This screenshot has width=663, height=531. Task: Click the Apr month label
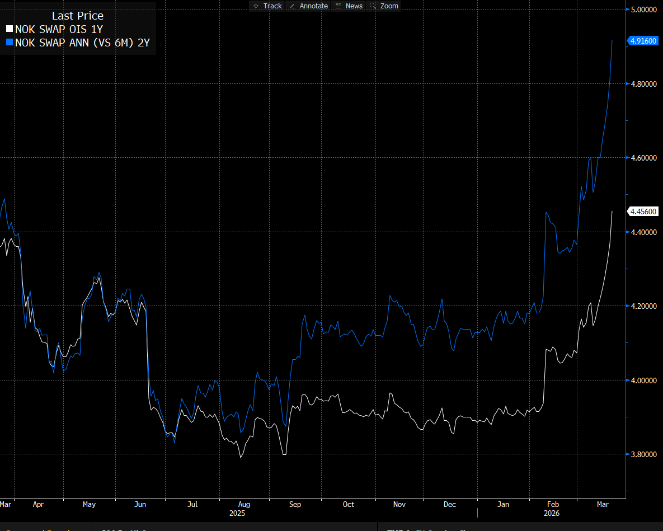pyautogui.click(x=38, y=504)
